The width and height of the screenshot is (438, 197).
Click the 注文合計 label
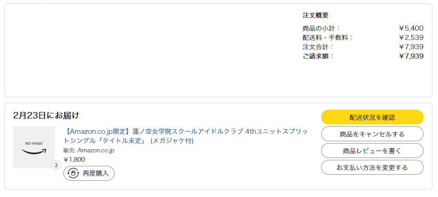click(318, 47)
